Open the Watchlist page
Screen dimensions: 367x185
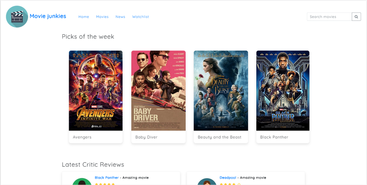click(x=140, y=17)
